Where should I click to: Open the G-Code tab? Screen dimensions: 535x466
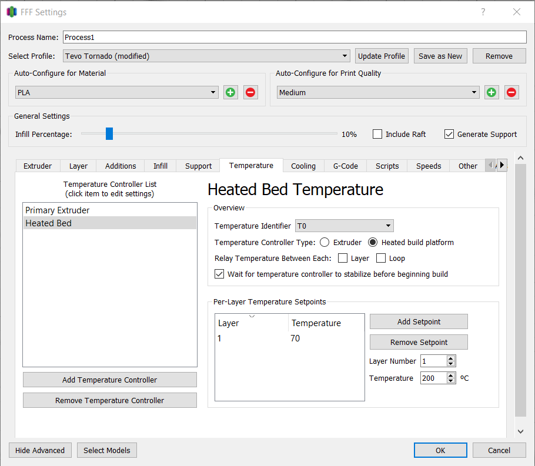tap(345, 166)
